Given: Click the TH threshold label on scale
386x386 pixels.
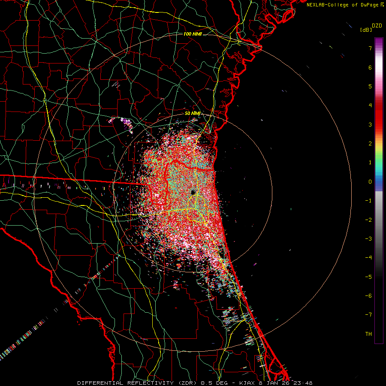Looking at the screenshot, I should pos(368,334).
